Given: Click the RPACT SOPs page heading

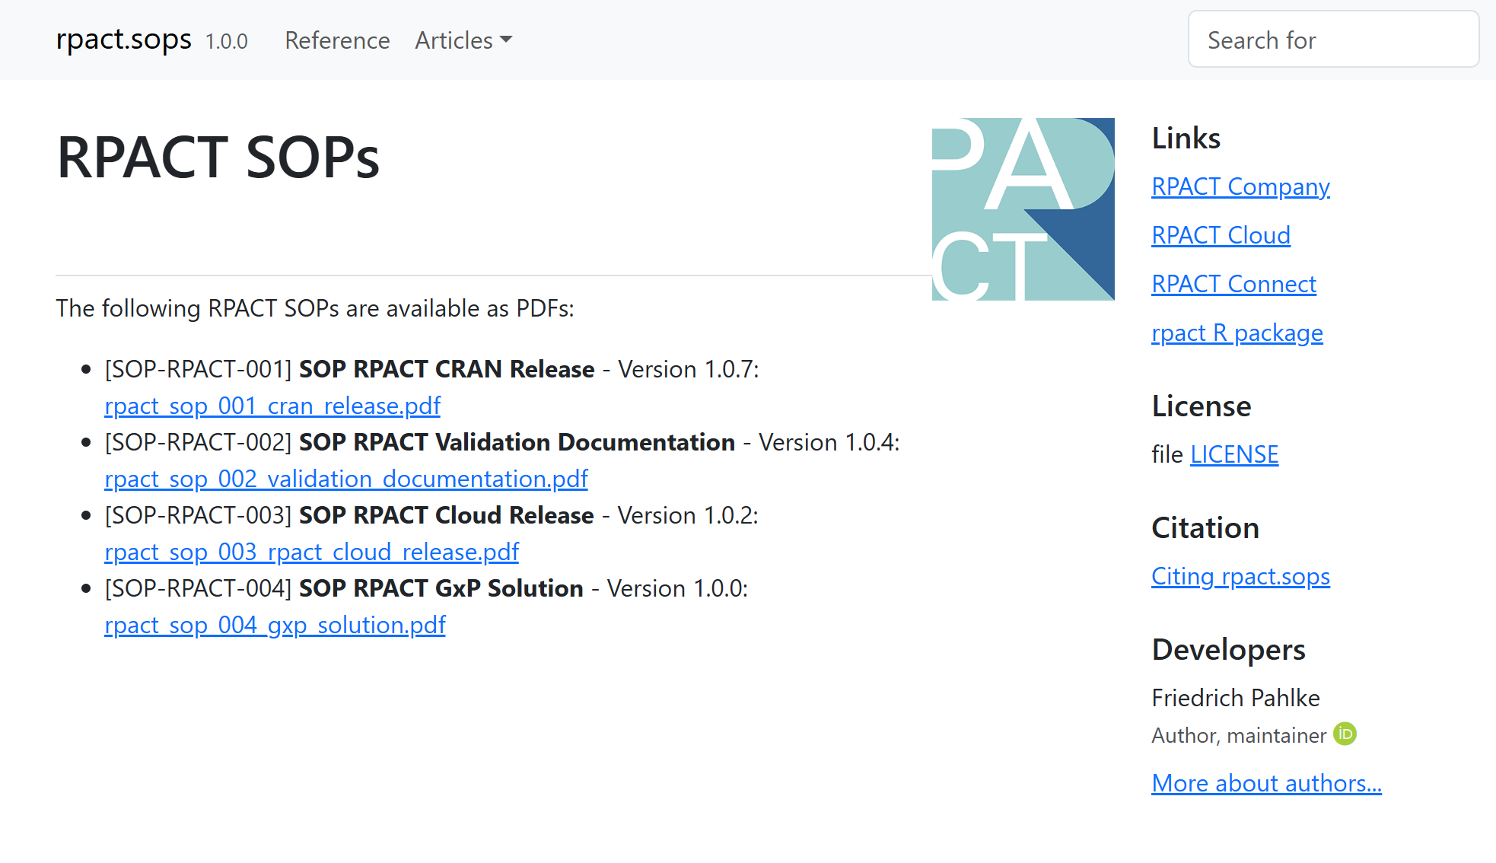Looking at the screenshot, I should coord(218,158).
